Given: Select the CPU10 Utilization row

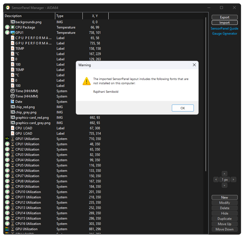Looking at the screenshot, I should (x=104, y=192).
